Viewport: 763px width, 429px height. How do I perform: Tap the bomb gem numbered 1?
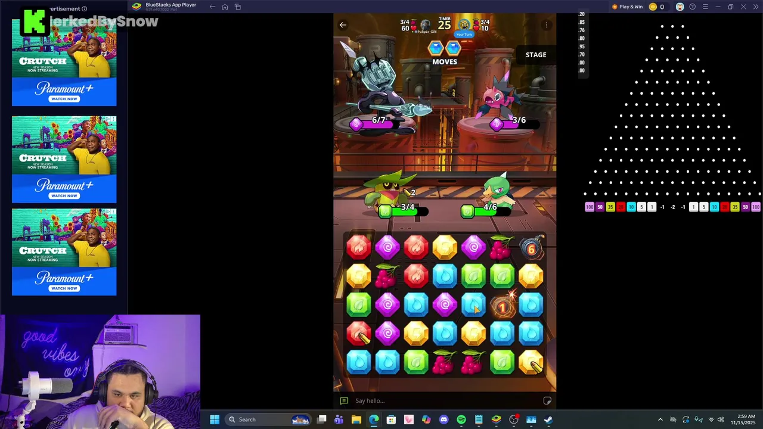[503, 306]
